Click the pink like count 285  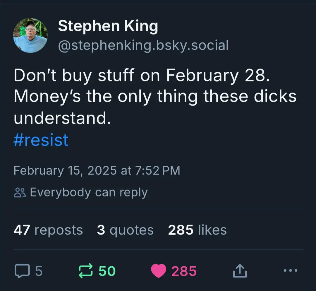pos(184,271)
